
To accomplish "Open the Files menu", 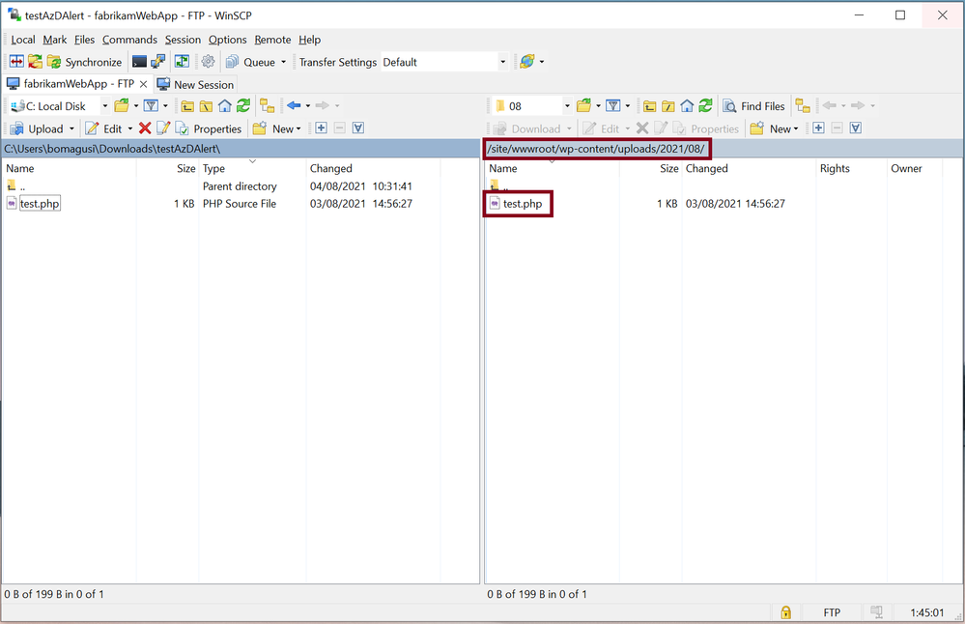I will click(x=84, y=40).
